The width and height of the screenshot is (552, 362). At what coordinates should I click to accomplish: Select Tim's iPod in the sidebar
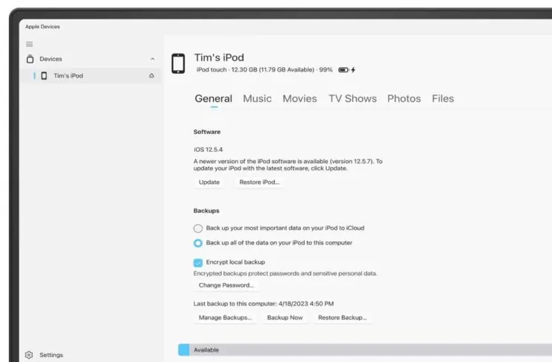(90, 76)
